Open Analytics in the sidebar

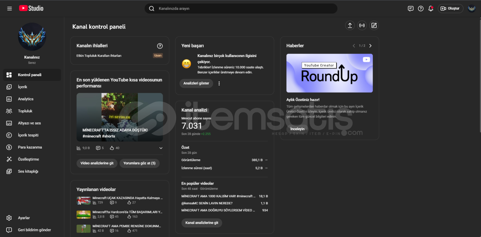point(26,99)
